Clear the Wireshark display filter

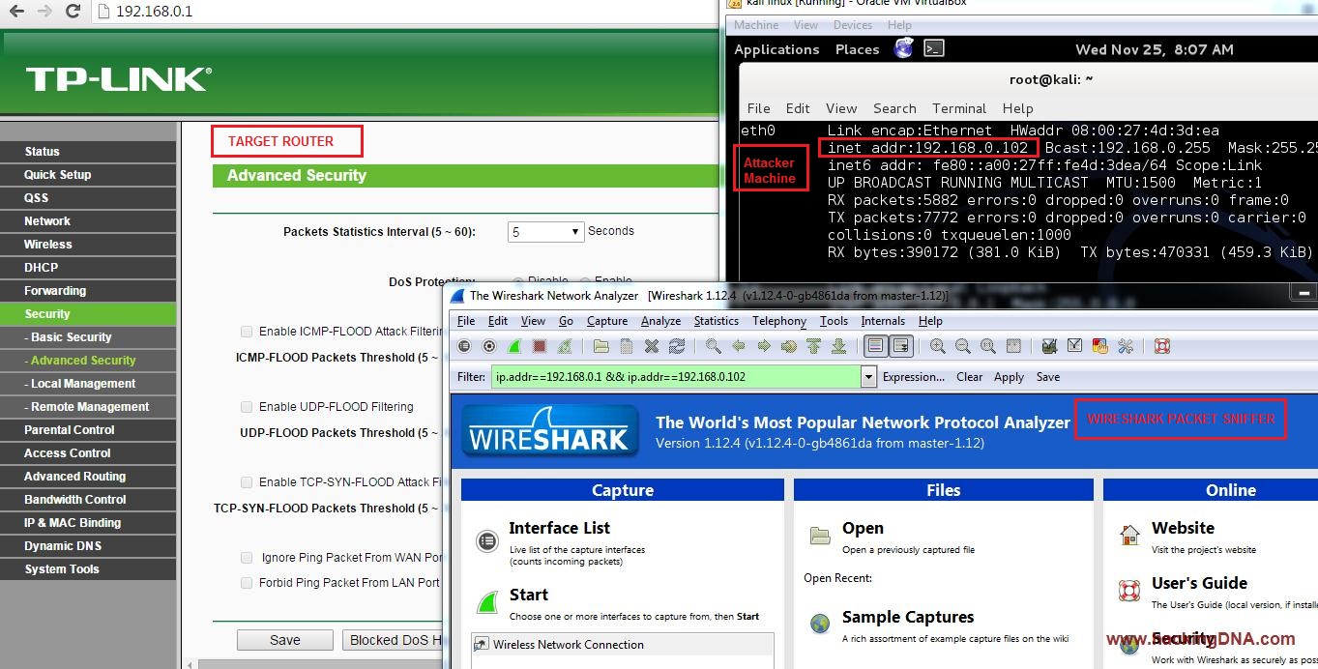[970, 377]
